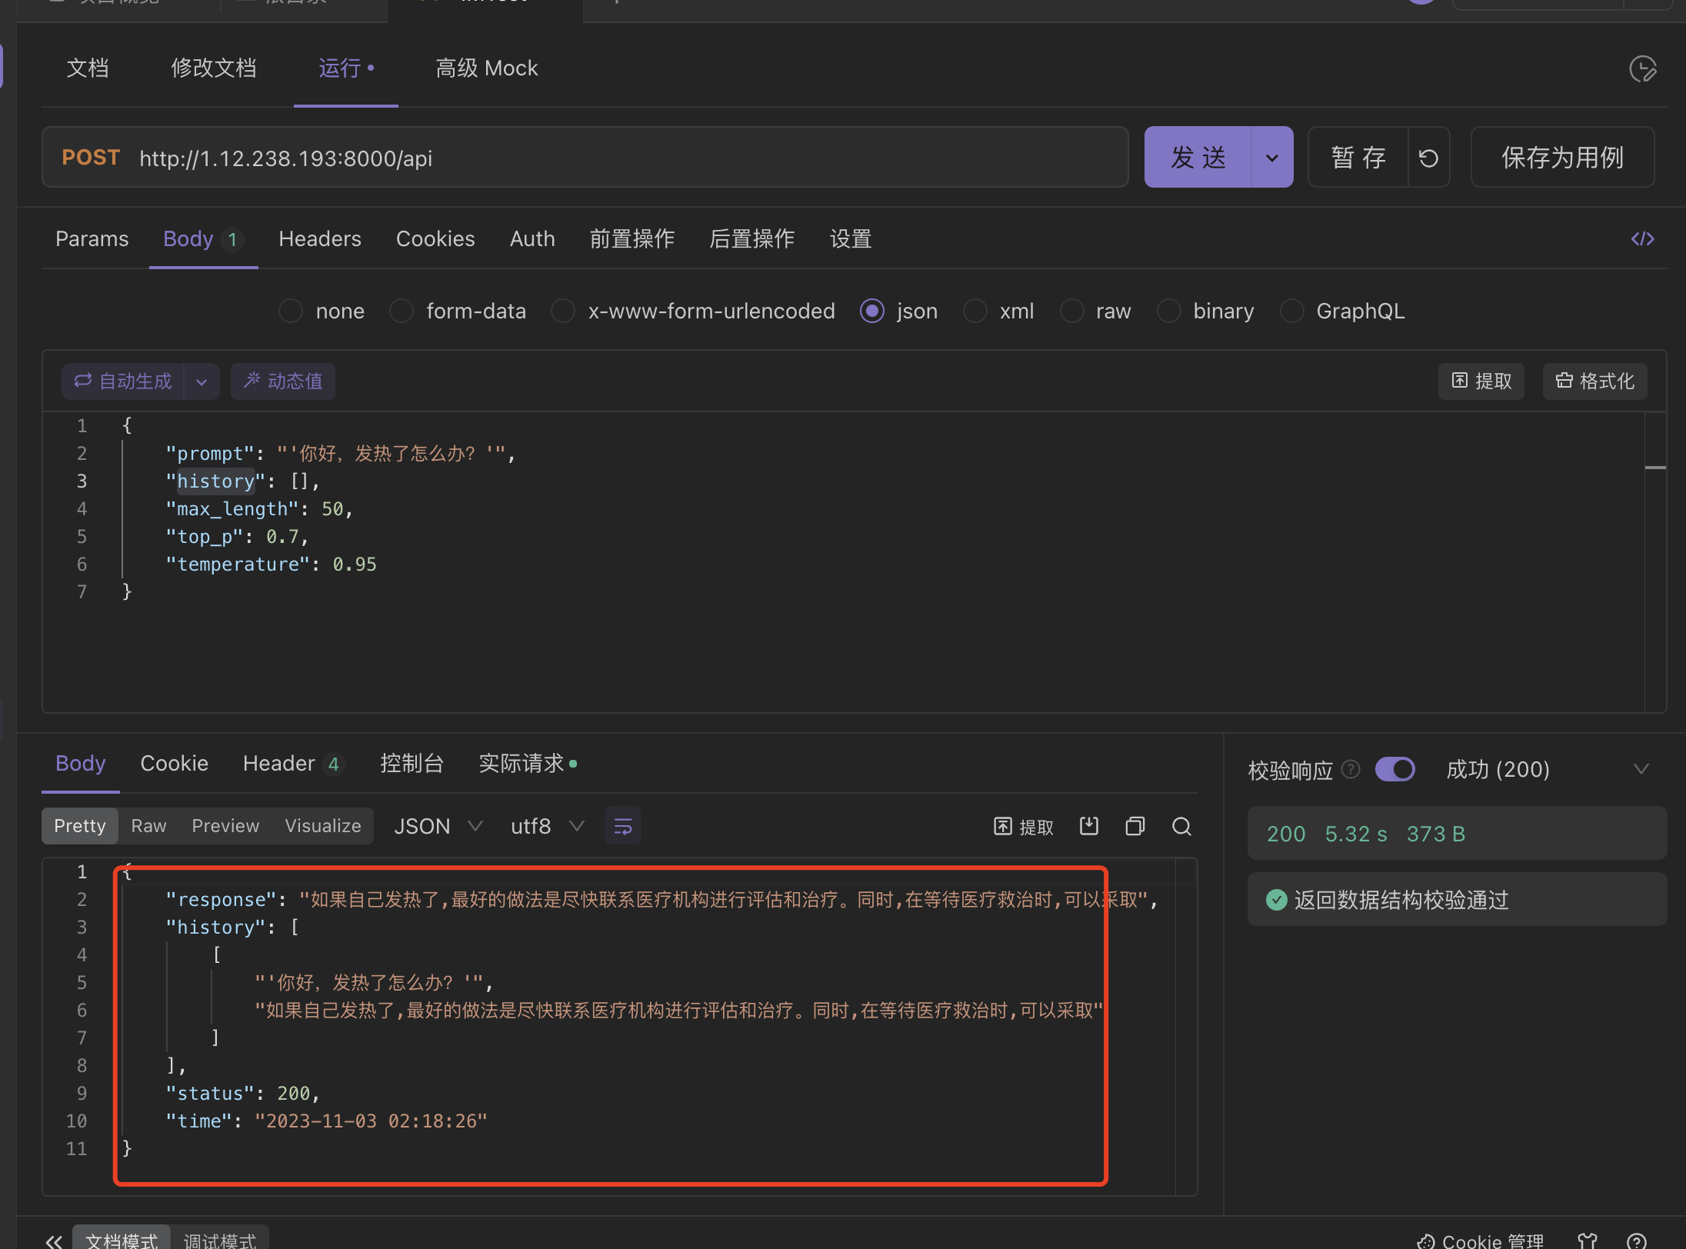The height and width of the screenshot is (1249, 1686).
Task: Switch to the 文档 tab
Action: tap(88, 68)
